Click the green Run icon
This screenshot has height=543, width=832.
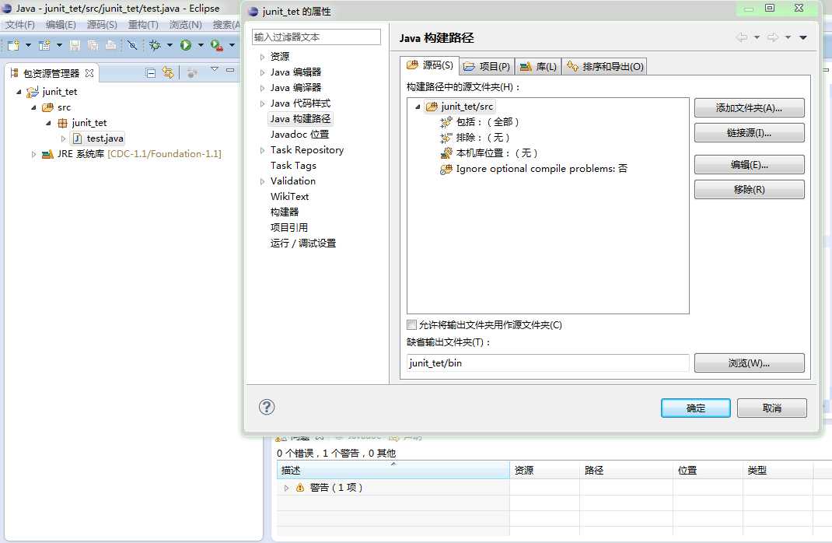[x=186, y=45]
